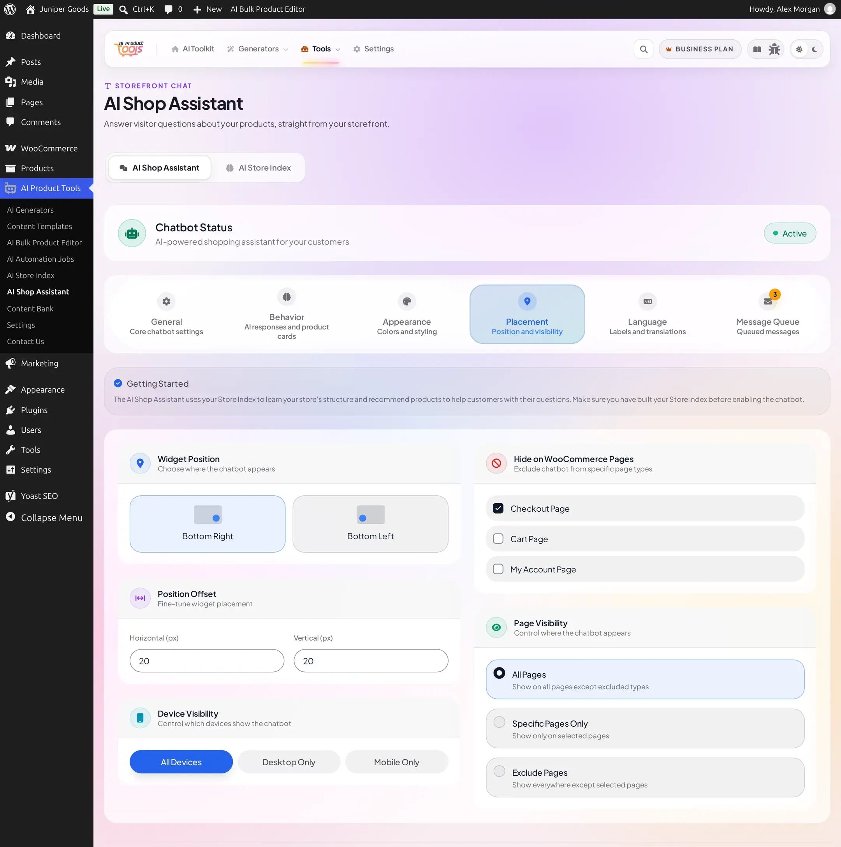Click the Appearance palette icon
Screen dimensions: 841x847
tap(407, 301)
